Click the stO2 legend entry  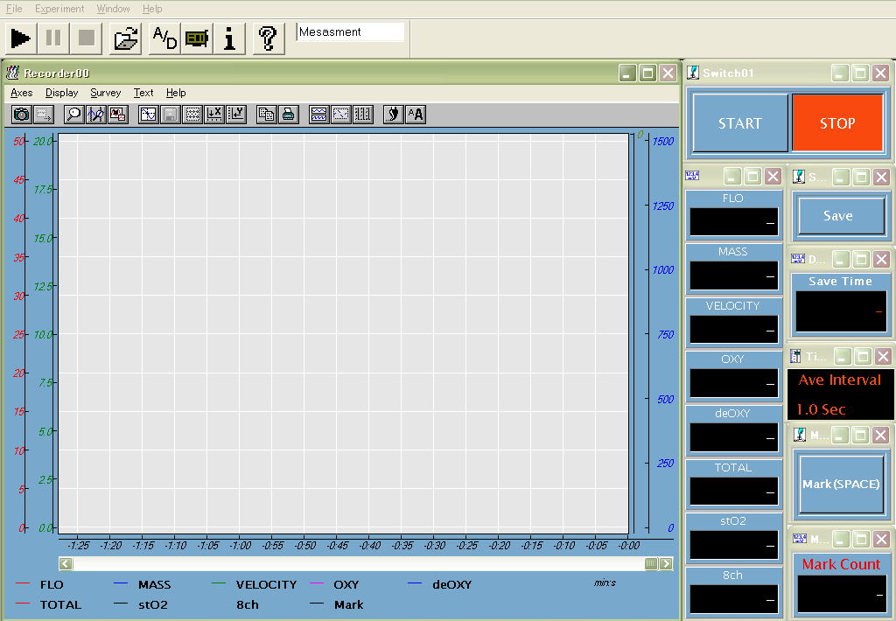click(141, 604)
